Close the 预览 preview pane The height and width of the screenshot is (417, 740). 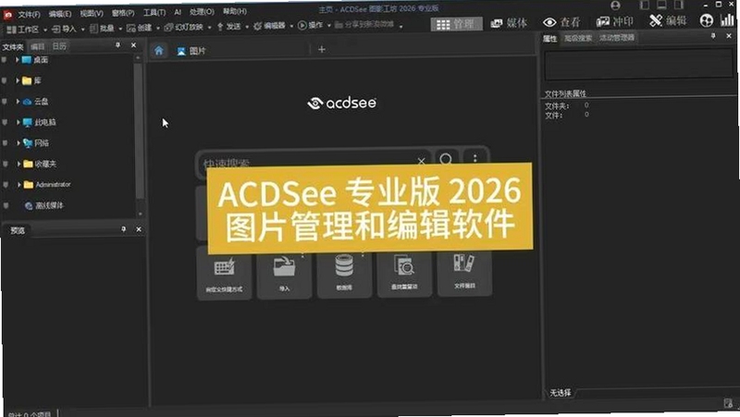(x=139, y=229)
